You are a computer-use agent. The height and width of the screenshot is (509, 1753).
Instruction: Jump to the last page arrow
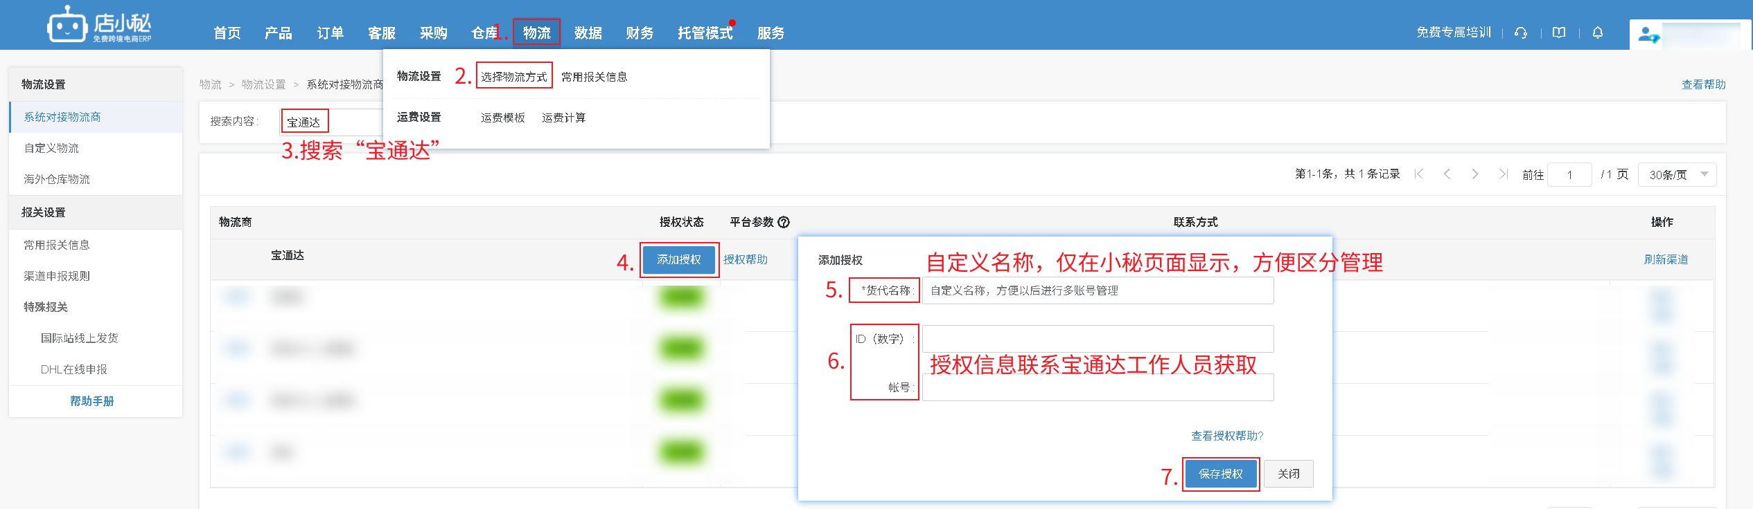[x=1503, y=174]
